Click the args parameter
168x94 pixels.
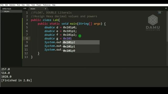[97, 24]
